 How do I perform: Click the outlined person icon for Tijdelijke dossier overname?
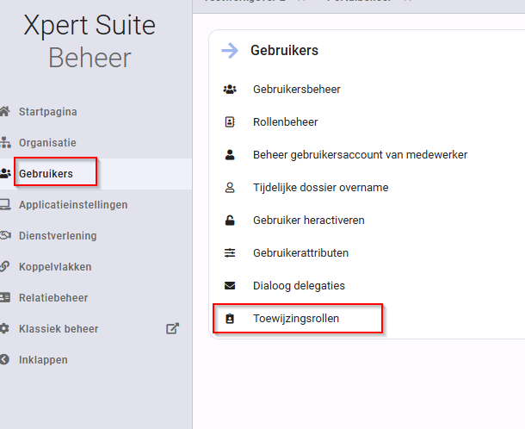(230, 187)
